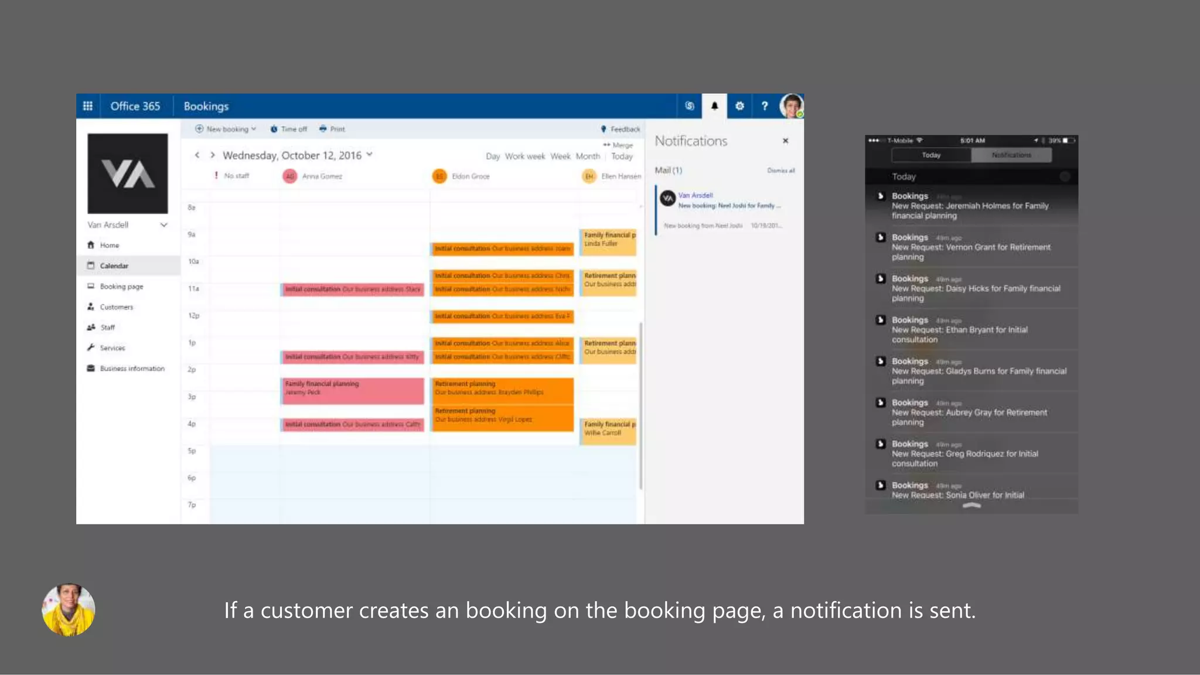
Task: Click the Feedback button
Action: [x=621, y=129]
